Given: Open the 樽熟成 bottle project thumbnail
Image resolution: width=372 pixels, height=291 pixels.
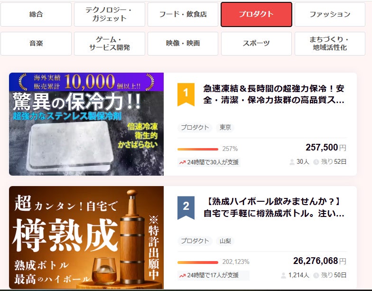Looking at the screenshot, I should point(86,237).
